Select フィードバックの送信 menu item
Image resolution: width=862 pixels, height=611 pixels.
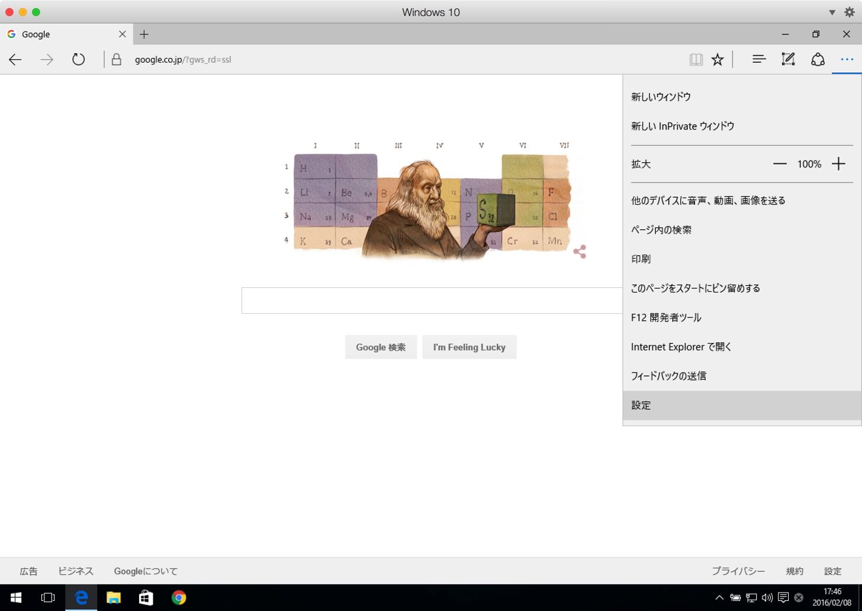click(741, 376)
